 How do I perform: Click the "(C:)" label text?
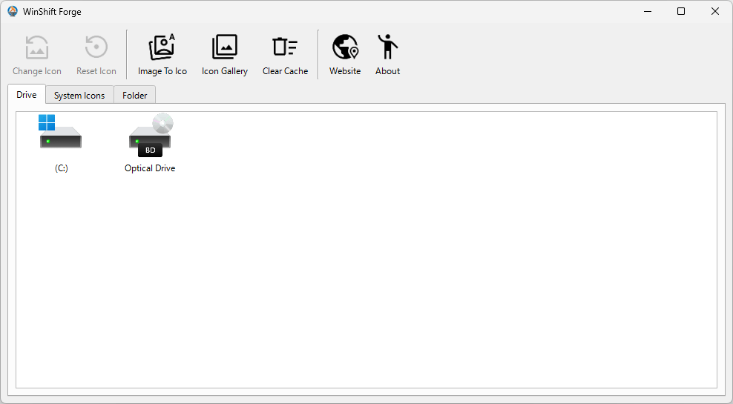click(62, 168)
